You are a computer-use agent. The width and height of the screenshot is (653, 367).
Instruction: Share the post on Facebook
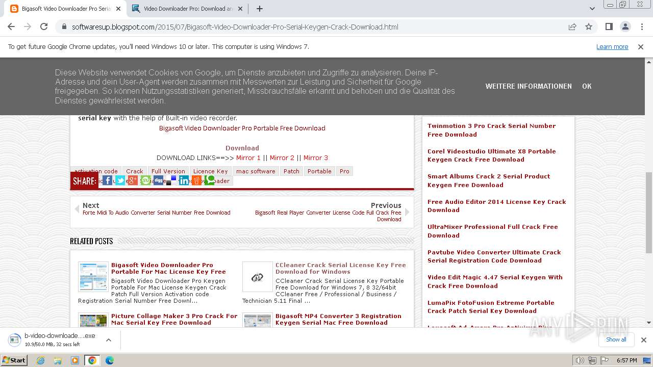pyautogui.click(x=107, y=180)
